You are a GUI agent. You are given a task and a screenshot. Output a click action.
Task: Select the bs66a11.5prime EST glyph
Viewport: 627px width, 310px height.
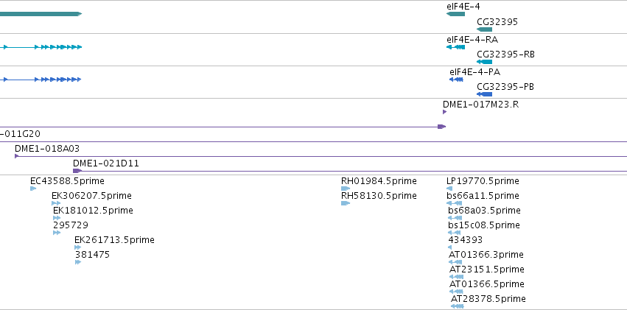click(455, 203)
